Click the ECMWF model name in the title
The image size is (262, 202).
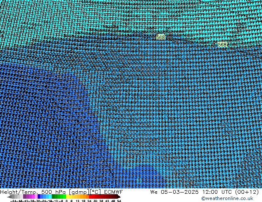tap(113, 192)
